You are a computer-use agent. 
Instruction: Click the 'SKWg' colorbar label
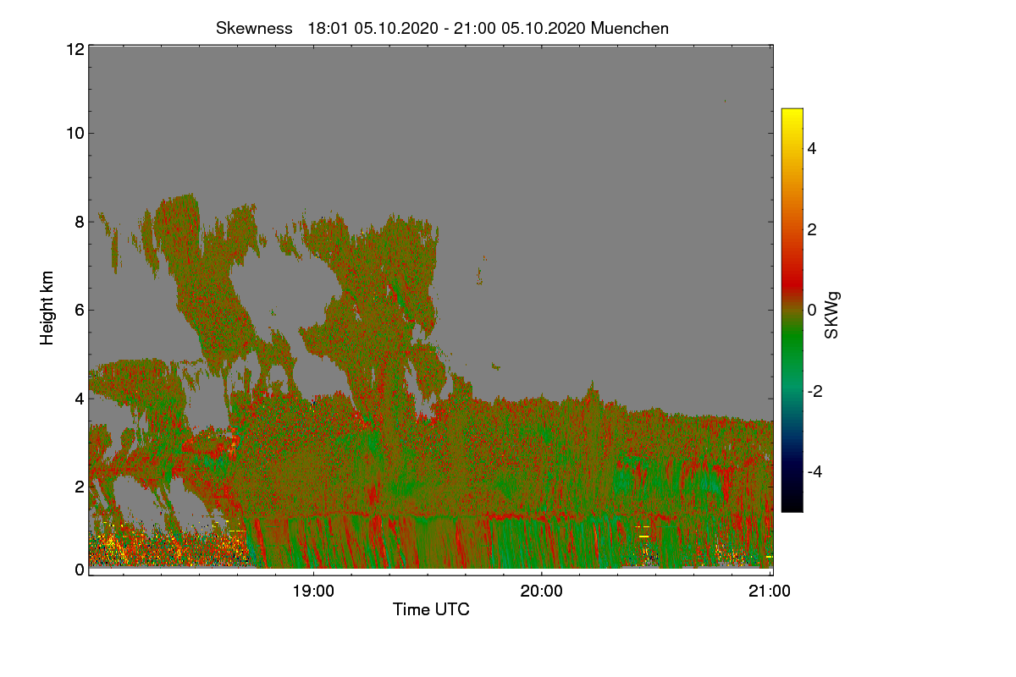pos(832,316)
